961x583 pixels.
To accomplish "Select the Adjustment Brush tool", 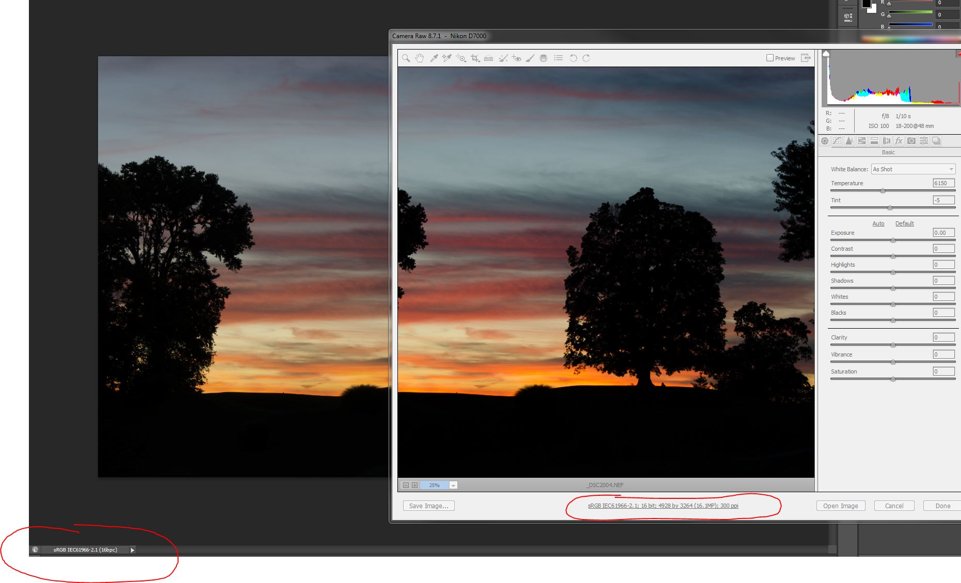I will (x=530, y=58).
